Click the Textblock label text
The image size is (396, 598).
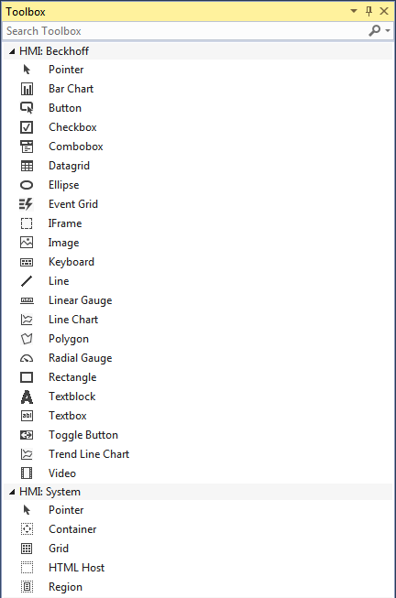pyautogui.click(x=72, y=397)
